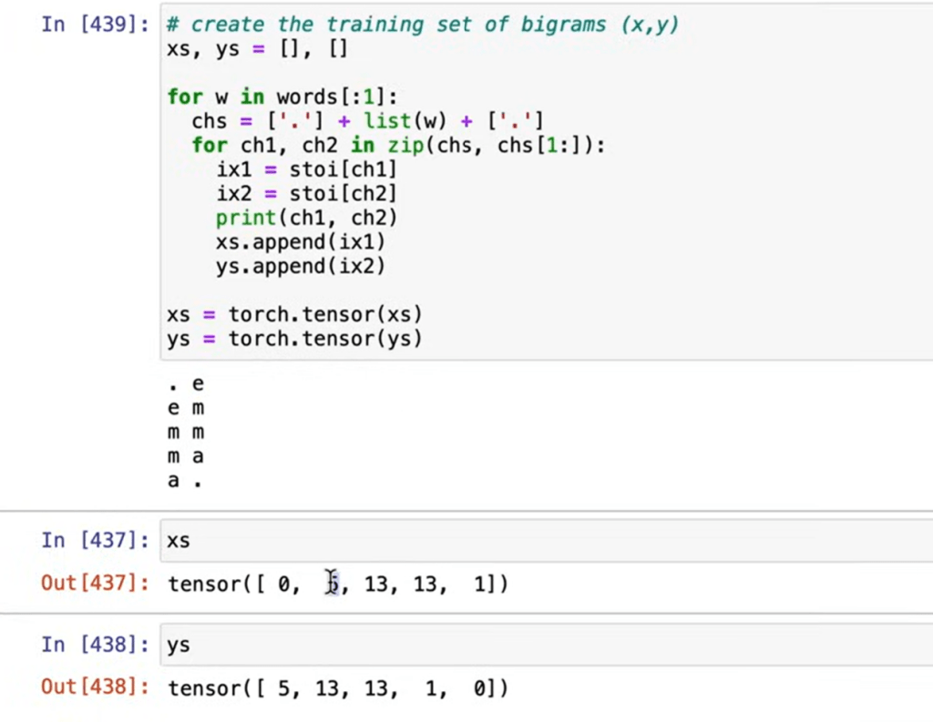Click the Out[438] tensor output
Viewport: 933px width, 722px height.
338,688
